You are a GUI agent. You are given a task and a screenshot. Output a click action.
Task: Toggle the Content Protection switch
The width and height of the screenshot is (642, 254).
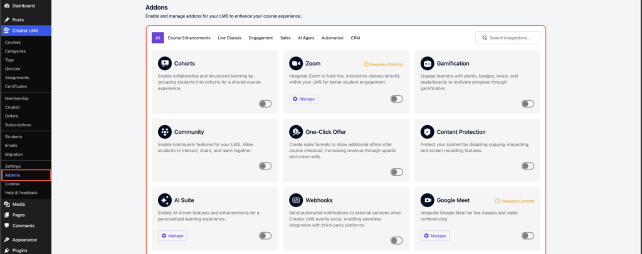click(528, 166)
